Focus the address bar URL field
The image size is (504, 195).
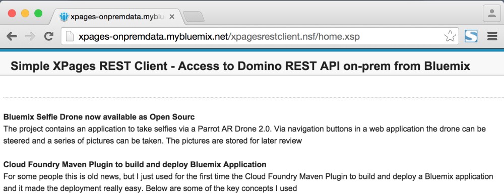pos(260,36)
